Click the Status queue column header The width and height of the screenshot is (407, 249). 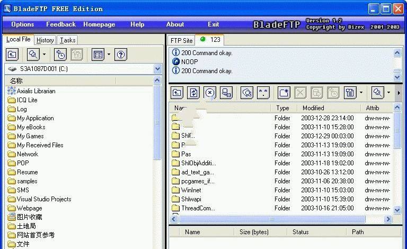(316, 232)
